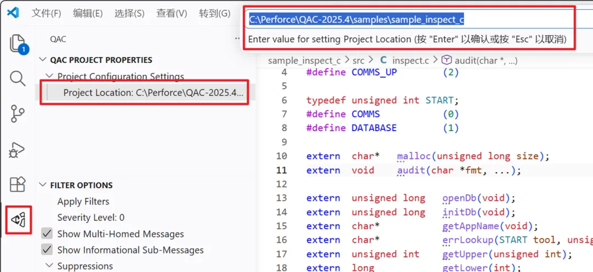Screen dimensions: 593x272
Task: Open the QAC view icon in activity bar
Action: coord(18,219)
